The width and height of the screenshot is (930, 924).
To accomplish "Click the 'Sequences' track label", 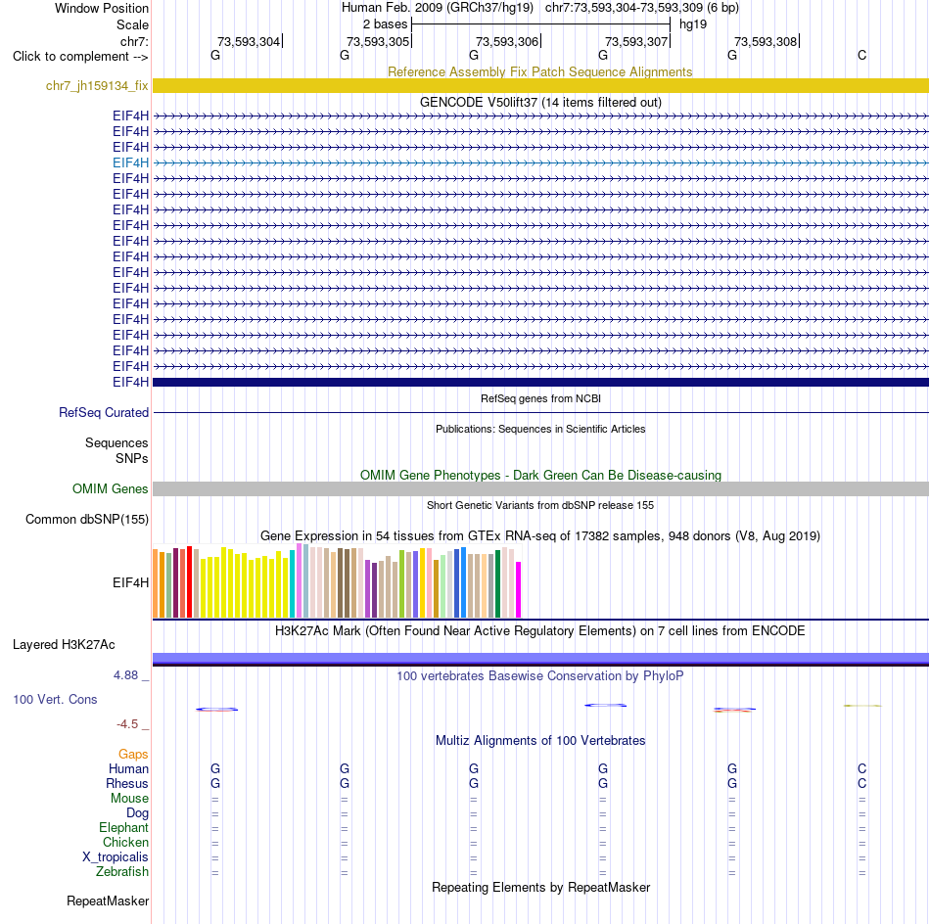I will [x=116, y=443].
